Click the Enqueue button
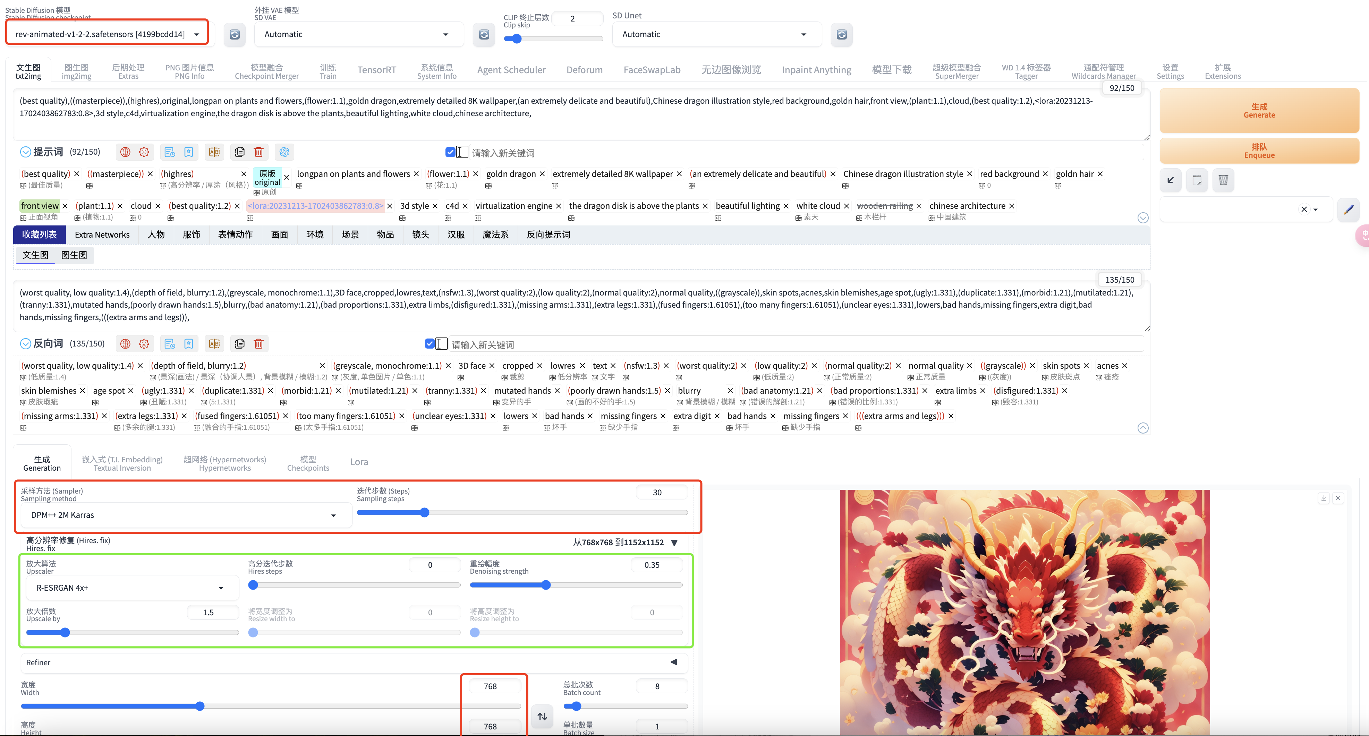 (1259, 151)
